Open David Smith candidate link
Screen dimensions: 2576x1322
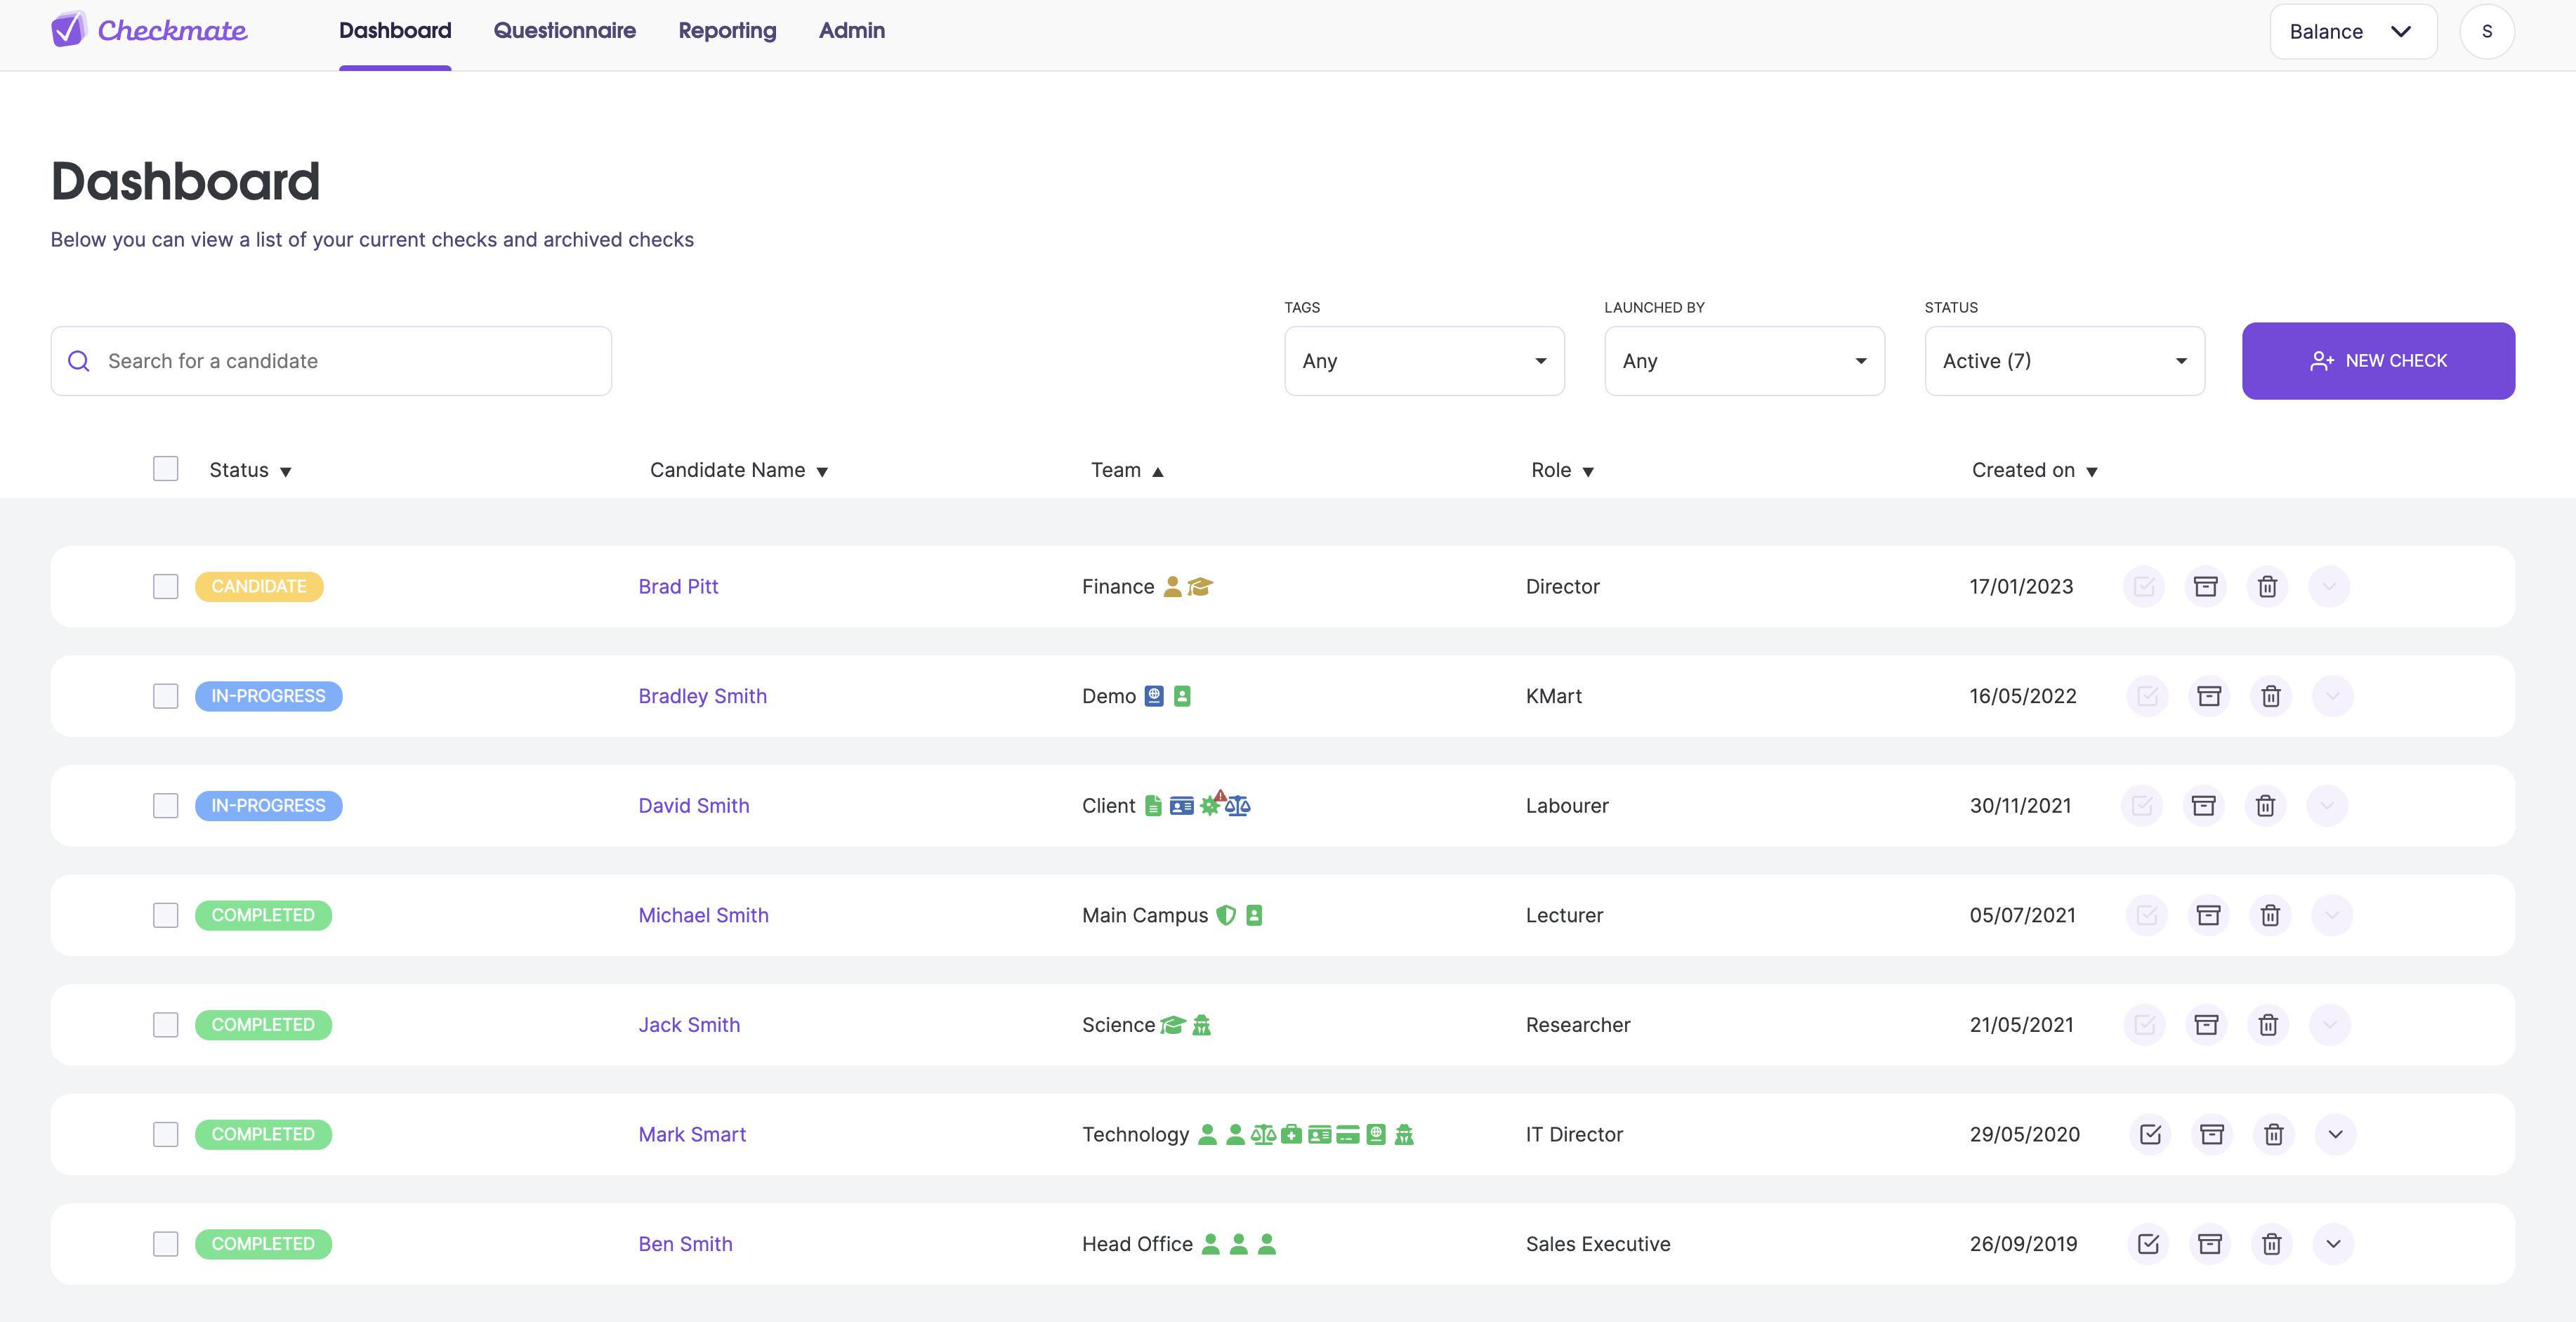point(693,806)
